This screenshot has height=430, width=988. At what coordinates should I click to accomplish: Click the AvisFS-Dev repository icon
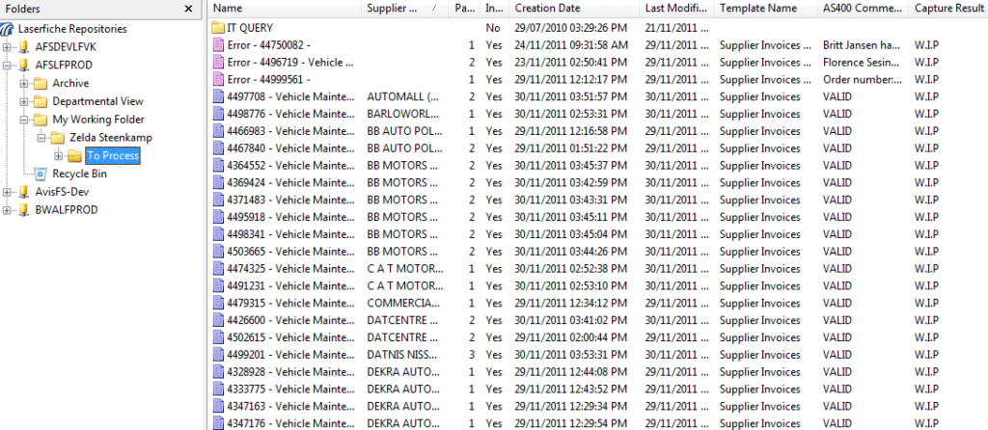24,192
